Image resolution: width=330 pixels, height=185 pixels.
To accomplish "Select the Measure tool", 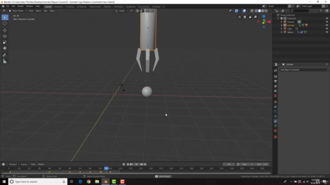I will pos(5,61).
